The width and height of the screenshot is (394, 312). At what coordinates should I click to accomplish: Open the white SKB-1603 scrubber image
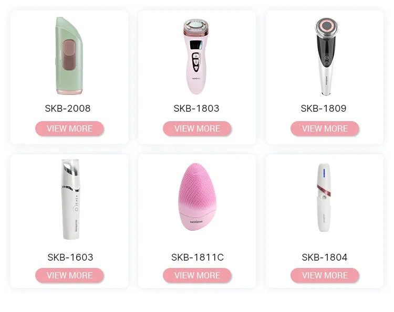[x=70, y=199]
